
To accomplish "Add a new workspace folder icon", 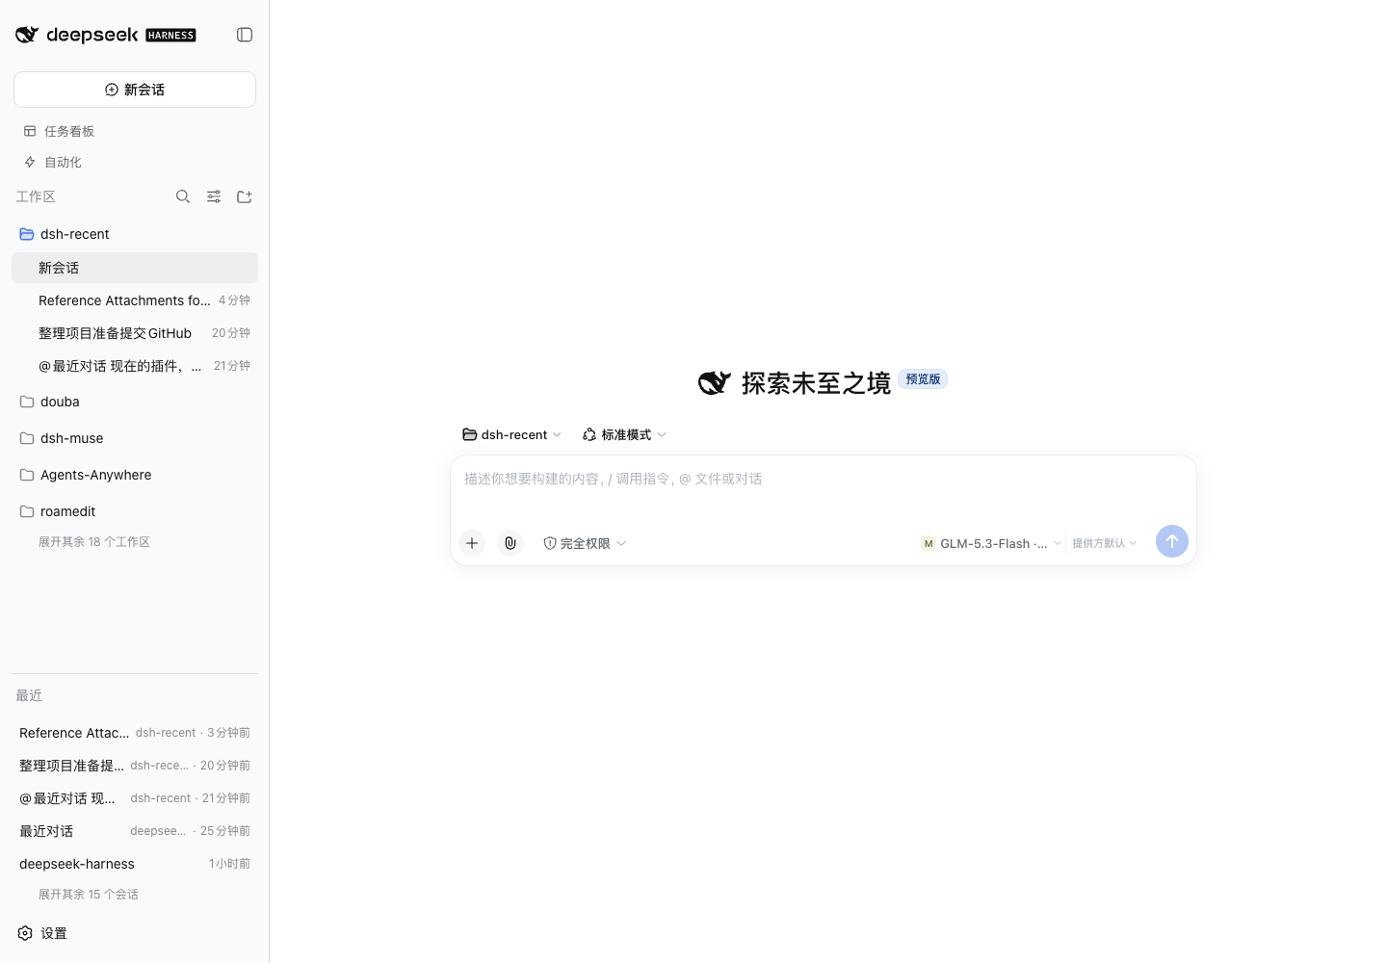I will click(245, 196).
